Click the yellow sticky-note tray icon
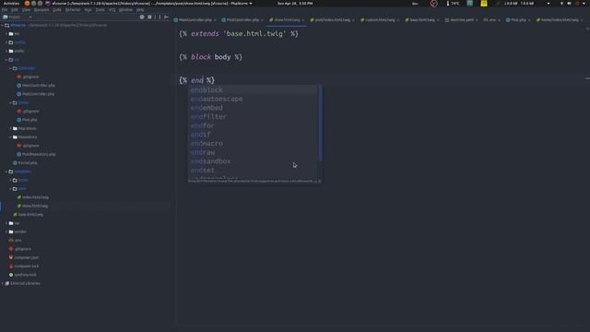Image resolution: width=590 pixels, height=332 pixels. tap(483, 4)
